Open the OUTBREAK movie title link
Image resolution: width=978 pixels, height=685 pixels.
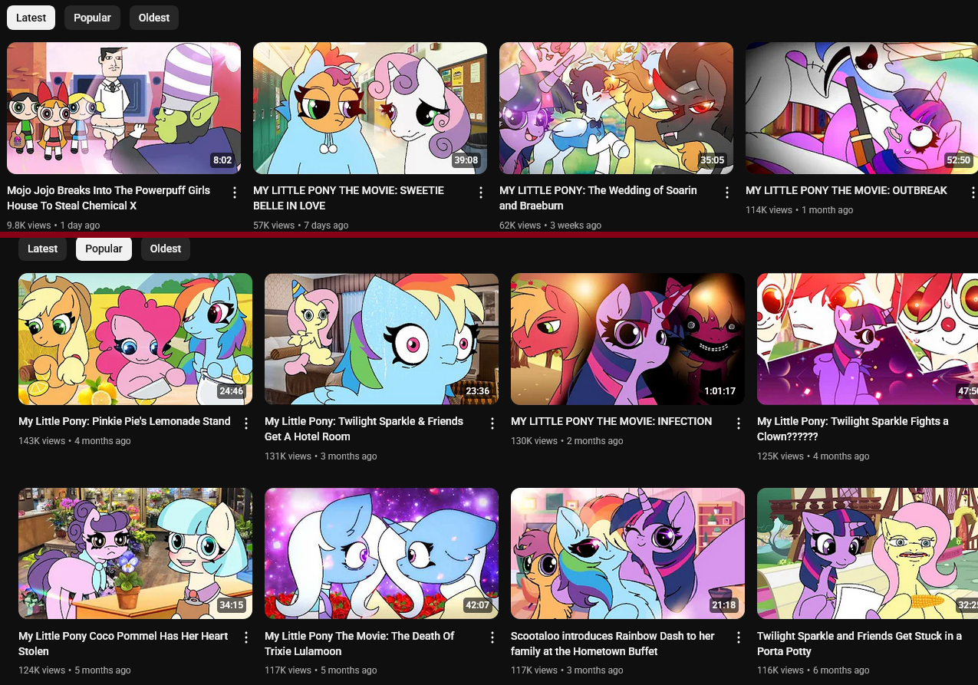(846, 190)
